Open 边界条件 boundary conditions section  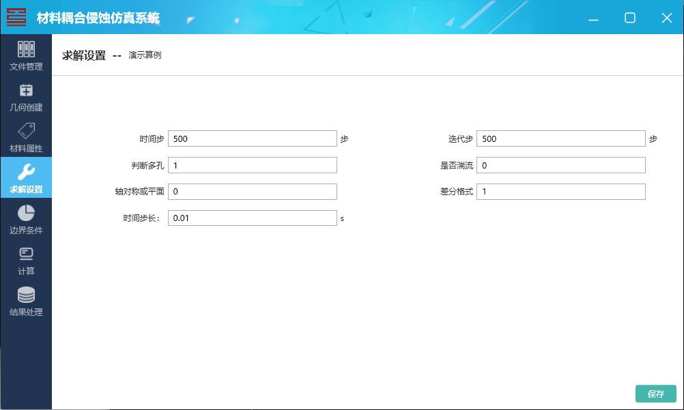point(26,218)
